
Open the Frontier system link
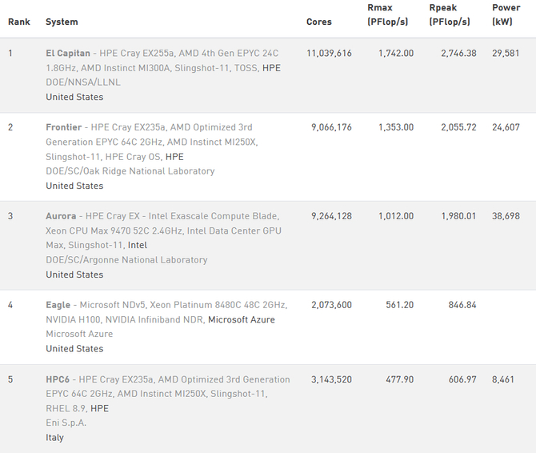point(63,127)
